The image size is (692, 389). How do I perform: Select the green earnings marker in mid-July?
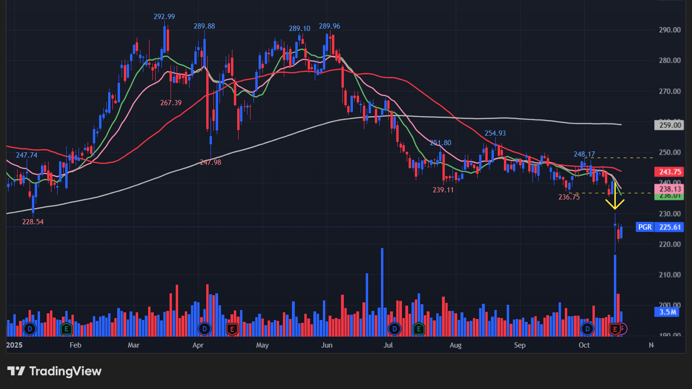click(x=419, y=329)
